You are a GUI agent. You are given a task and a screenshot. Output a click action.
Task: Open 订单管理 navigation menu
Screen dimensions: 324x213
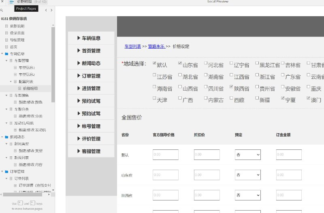pyautogui.click(x=91, y=76)
